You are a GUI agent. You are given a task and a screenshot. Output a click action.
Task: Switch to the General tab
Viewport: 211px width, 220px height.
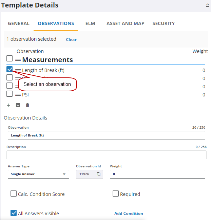pos(19,23)
